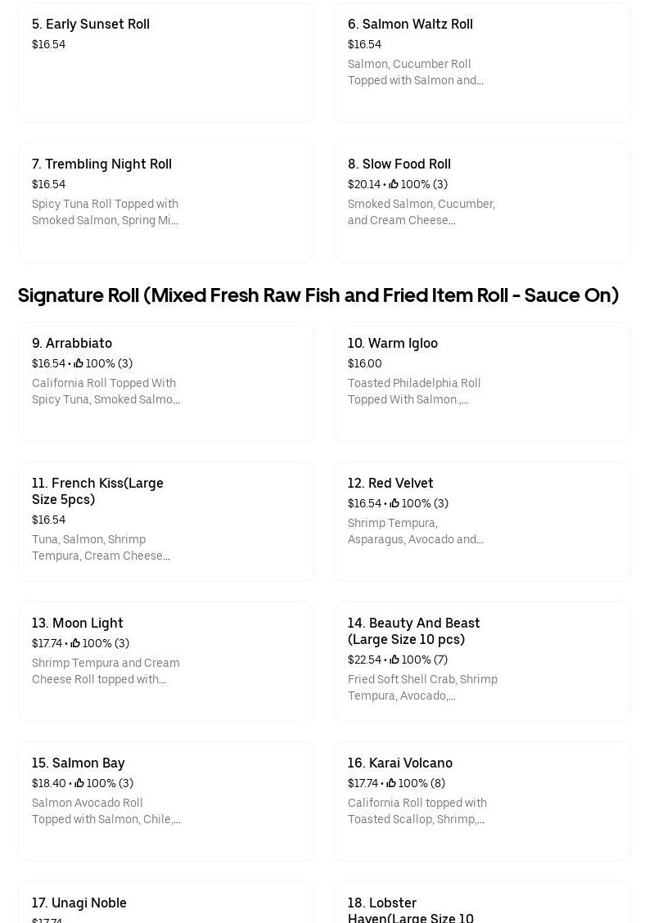
Task: Click thumbs-up icon on Moon Light
Action: [x=75, y=644]
